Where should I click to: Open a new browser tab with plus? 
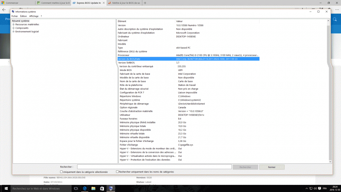145,3
